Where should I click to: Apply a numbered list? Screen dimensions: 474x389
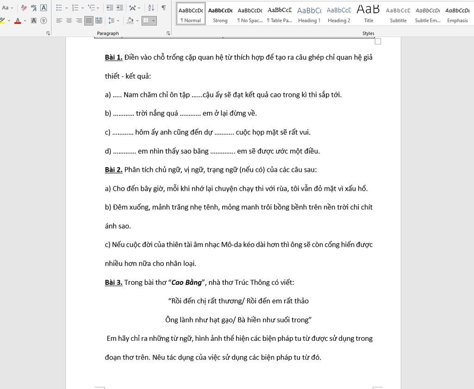pos(75,8)
